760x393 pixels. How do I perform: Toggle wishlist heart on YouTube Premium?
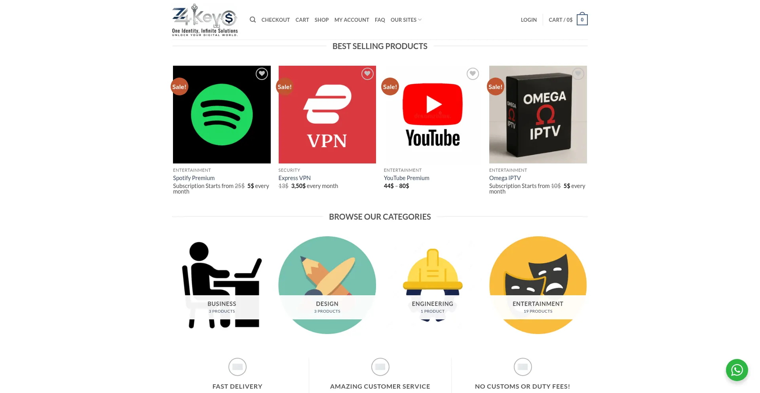473,74
